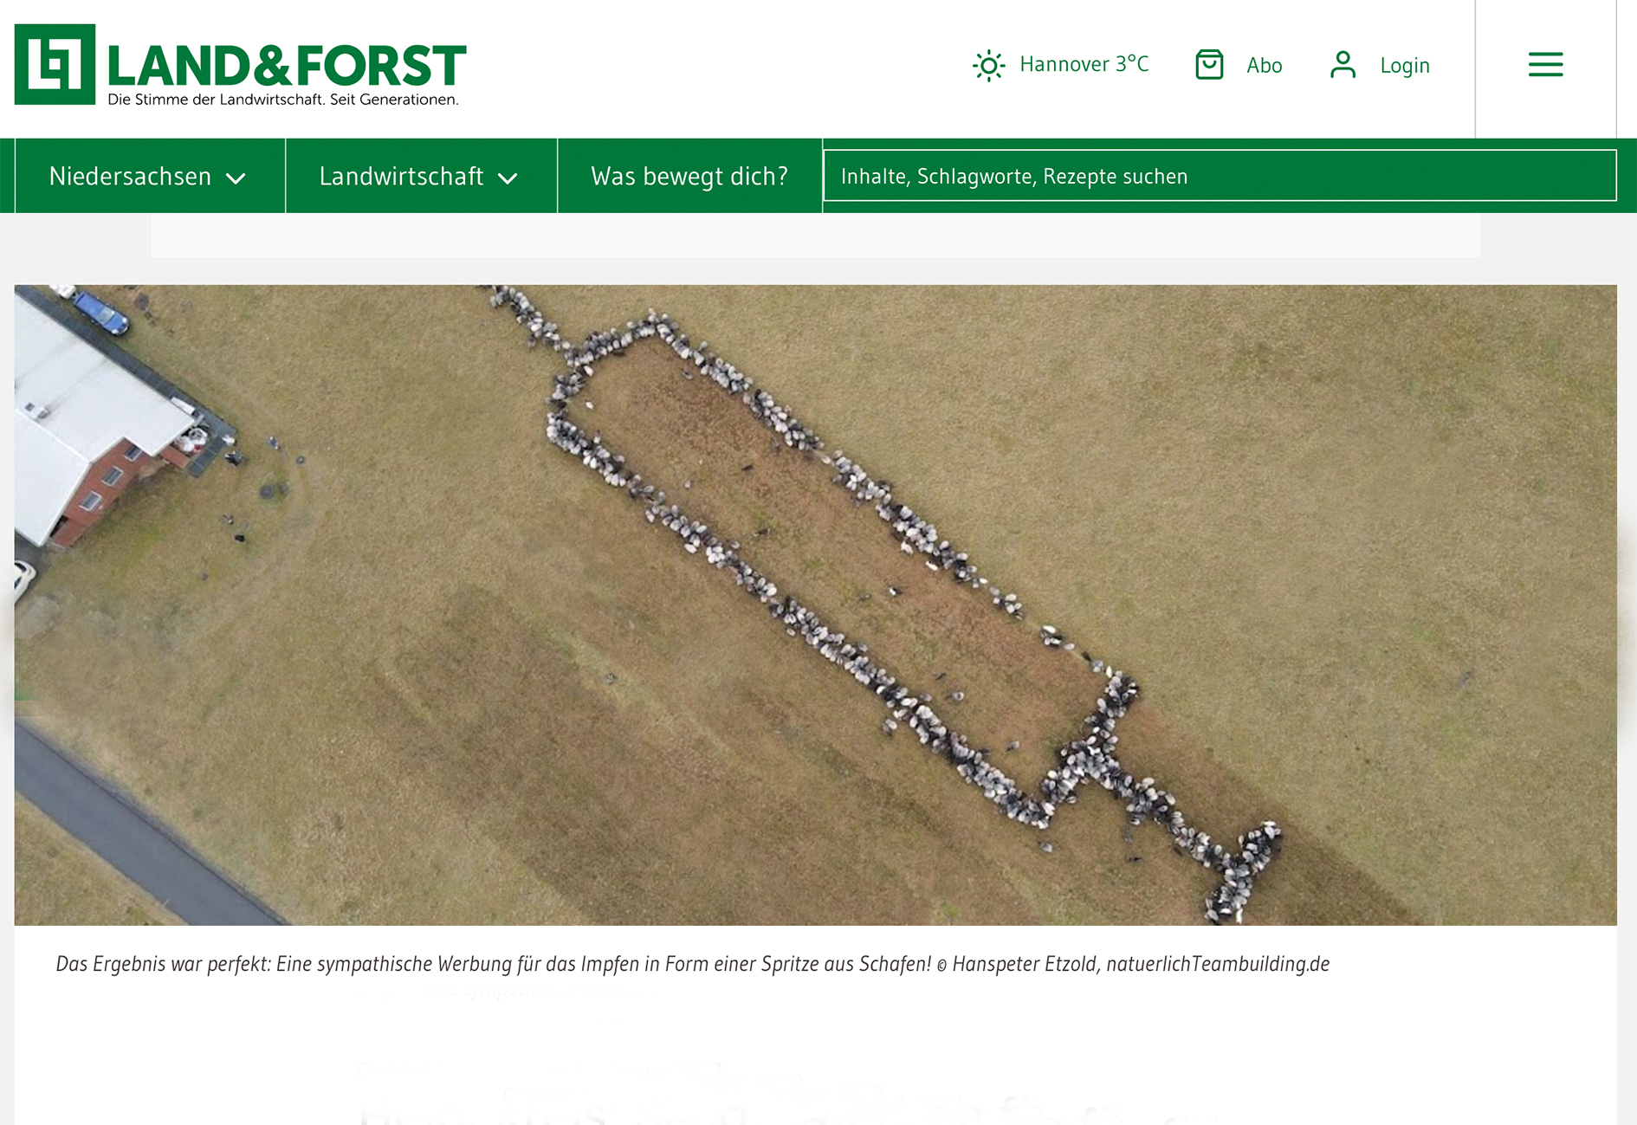Select the Landwirtschaft menu item
This screenshot has width=1637, height=1125.
point(401,177)
